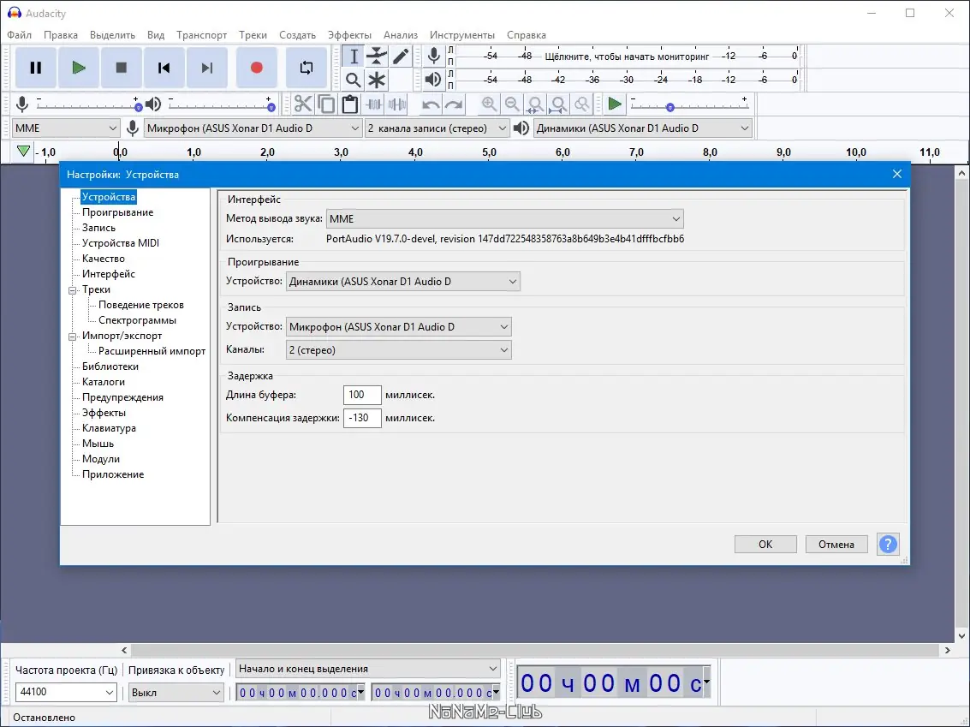The height and width of the screenshot is (727, 970).
Task: Select the Draw (pencil) tool
Action: (401, 57)
